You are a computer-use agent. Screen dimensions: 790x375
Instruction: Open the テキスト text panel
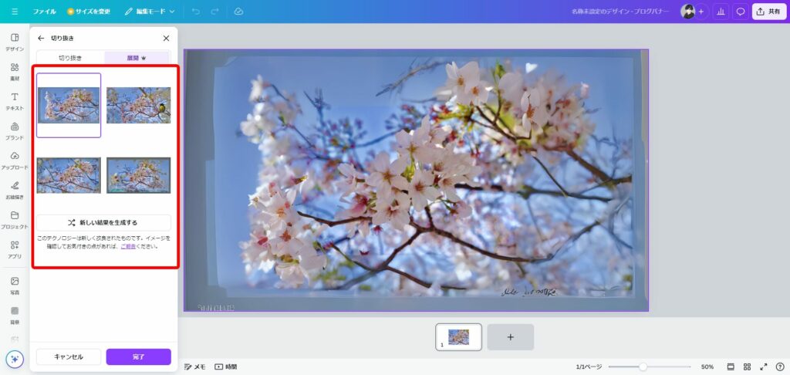pos(15,101)
